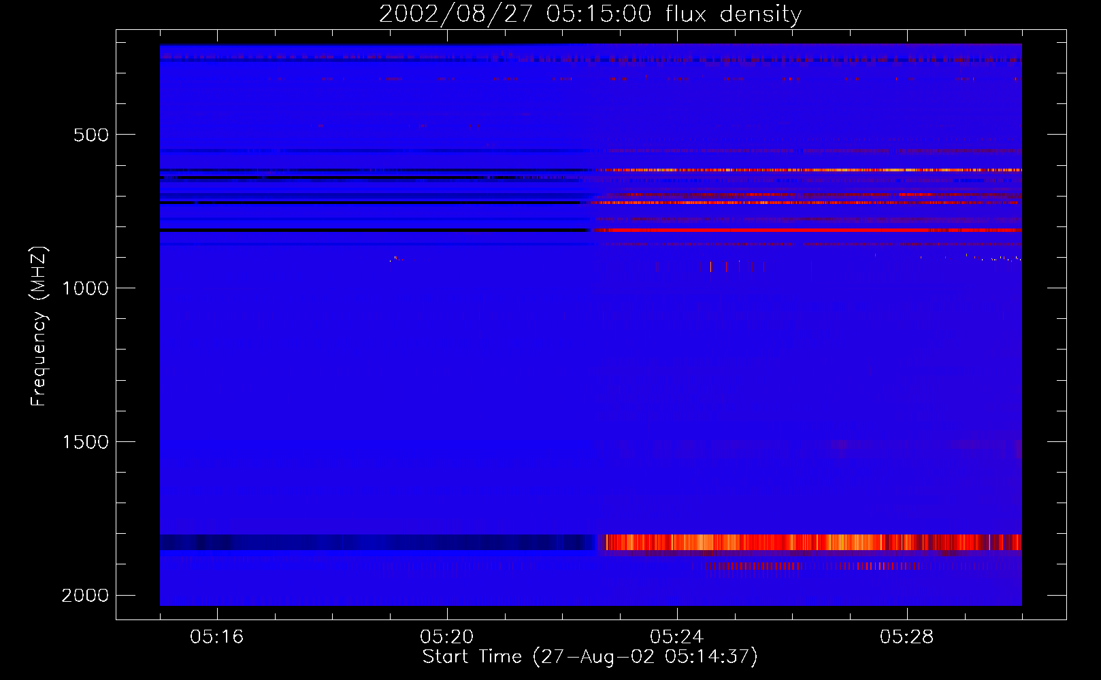
Task: Click the 05:28 time tick label
Action: coord(906,637)
